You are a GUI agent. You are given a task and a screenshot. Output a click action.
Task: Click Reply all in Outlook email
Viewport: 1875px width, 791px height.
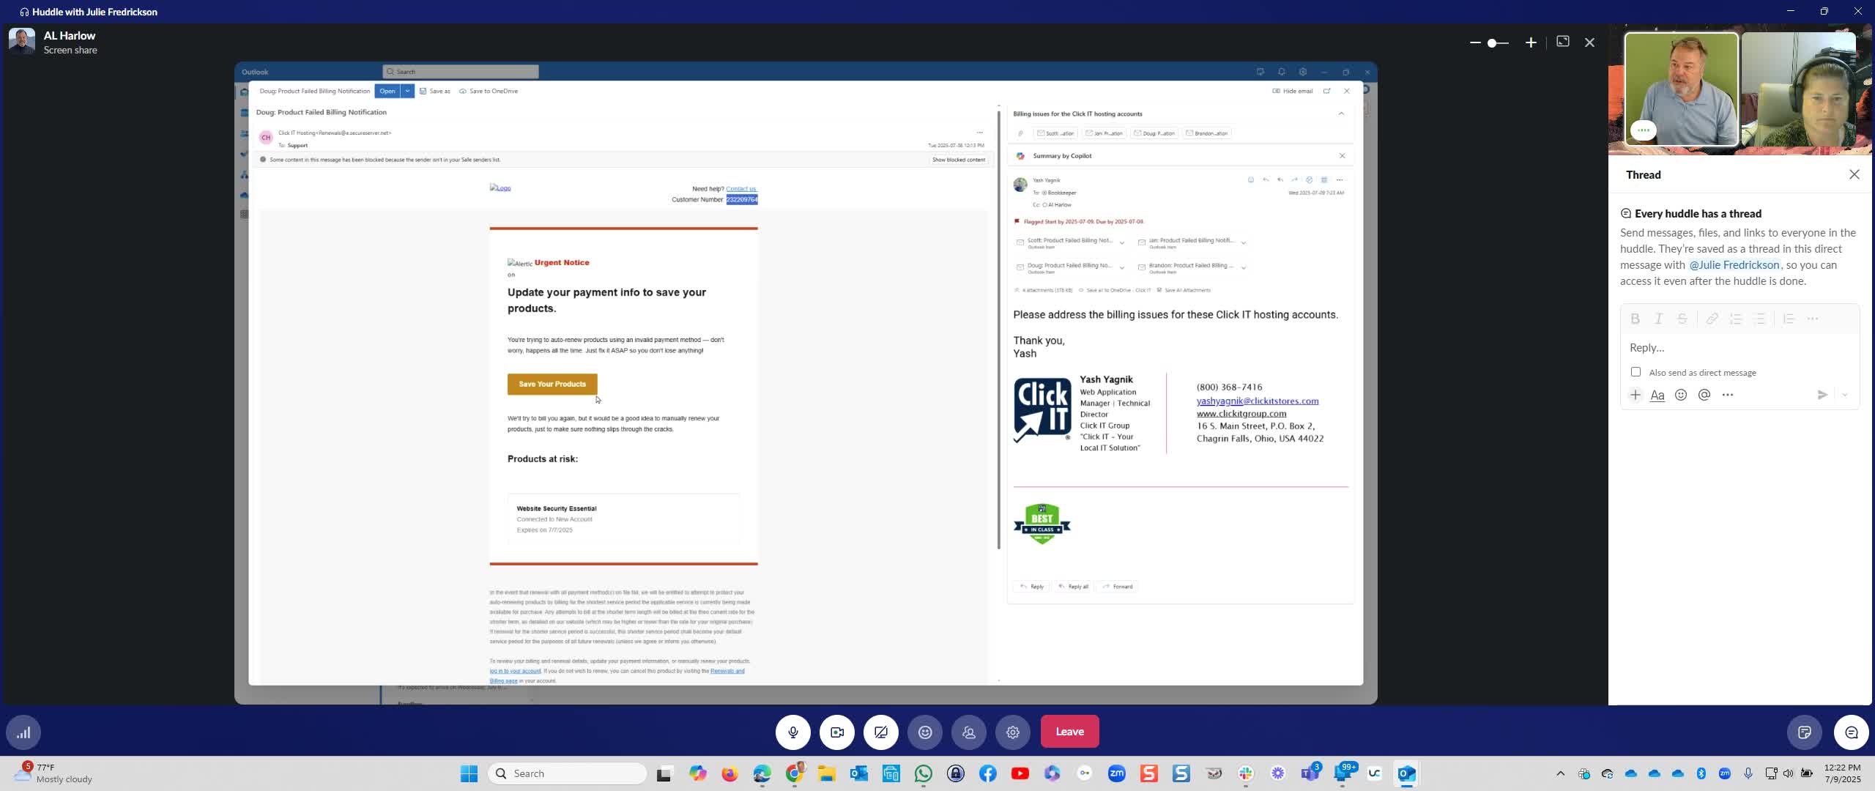pos(1073,586)
